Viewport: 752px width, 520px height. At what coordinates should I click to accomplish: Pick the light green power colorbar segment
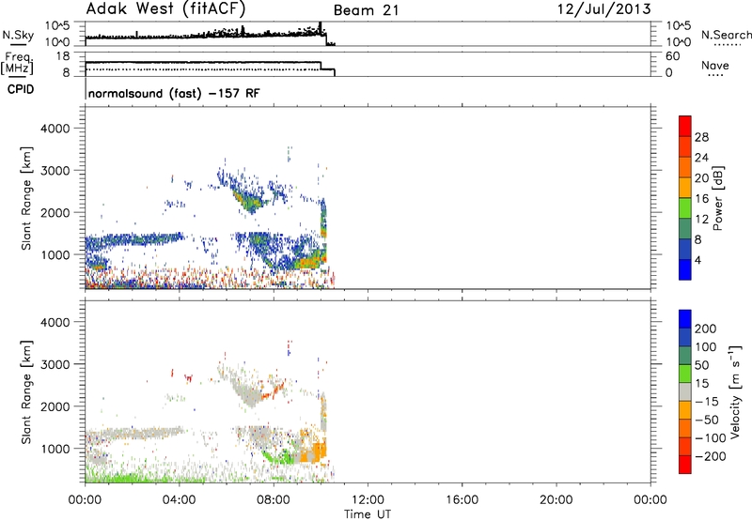(x=685, y=207)
